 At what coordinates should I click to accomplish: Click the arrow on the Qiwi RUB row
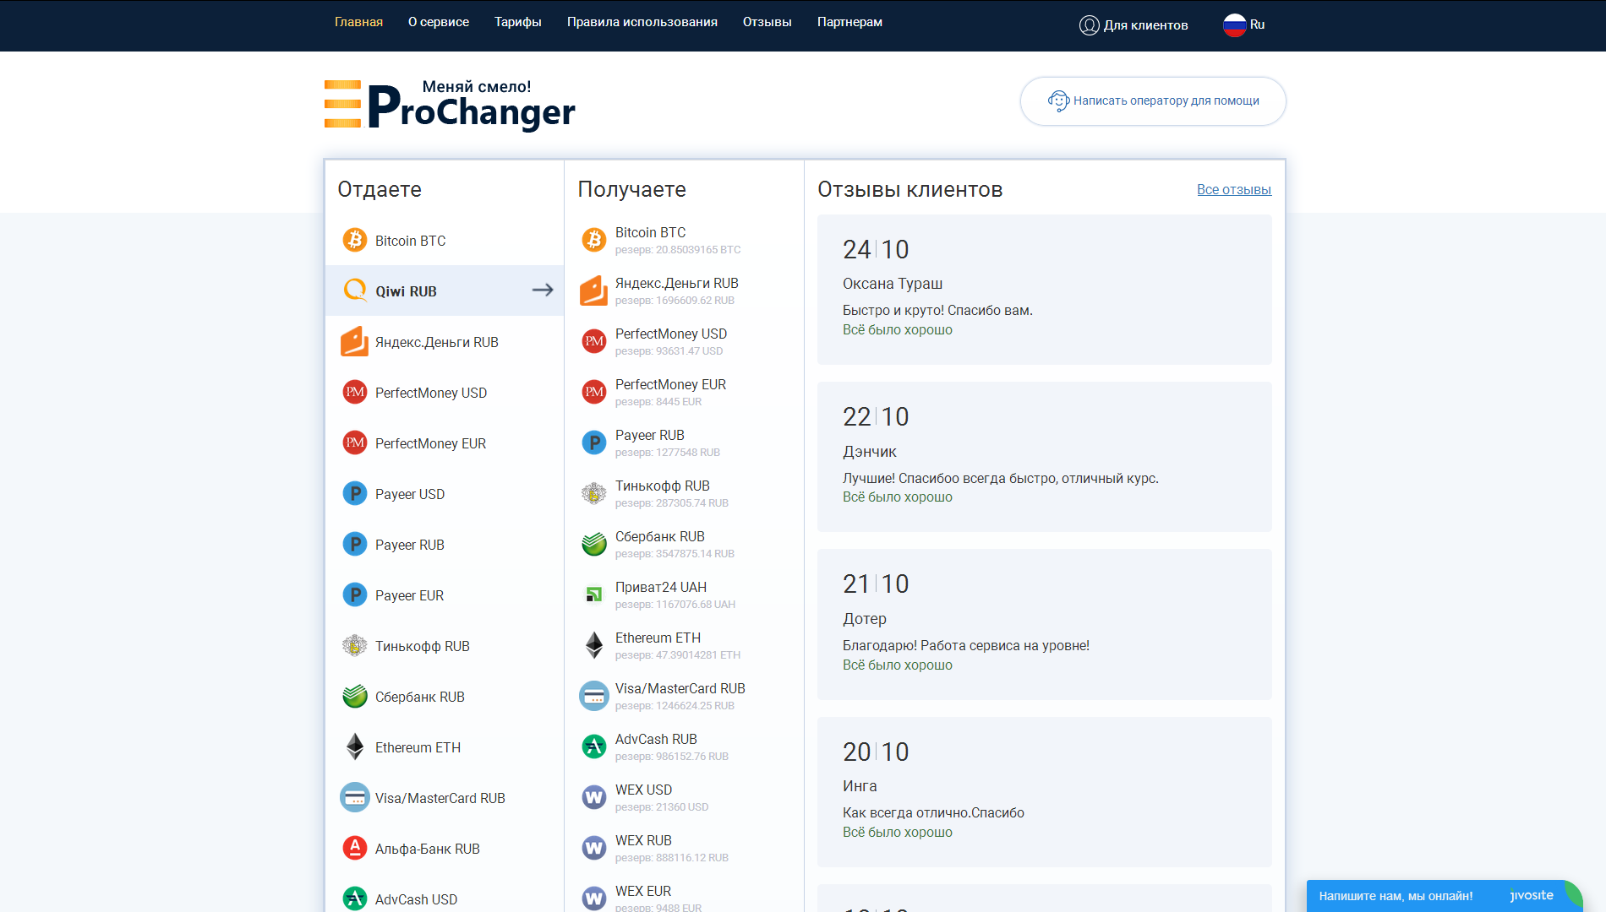pos(543,290)
